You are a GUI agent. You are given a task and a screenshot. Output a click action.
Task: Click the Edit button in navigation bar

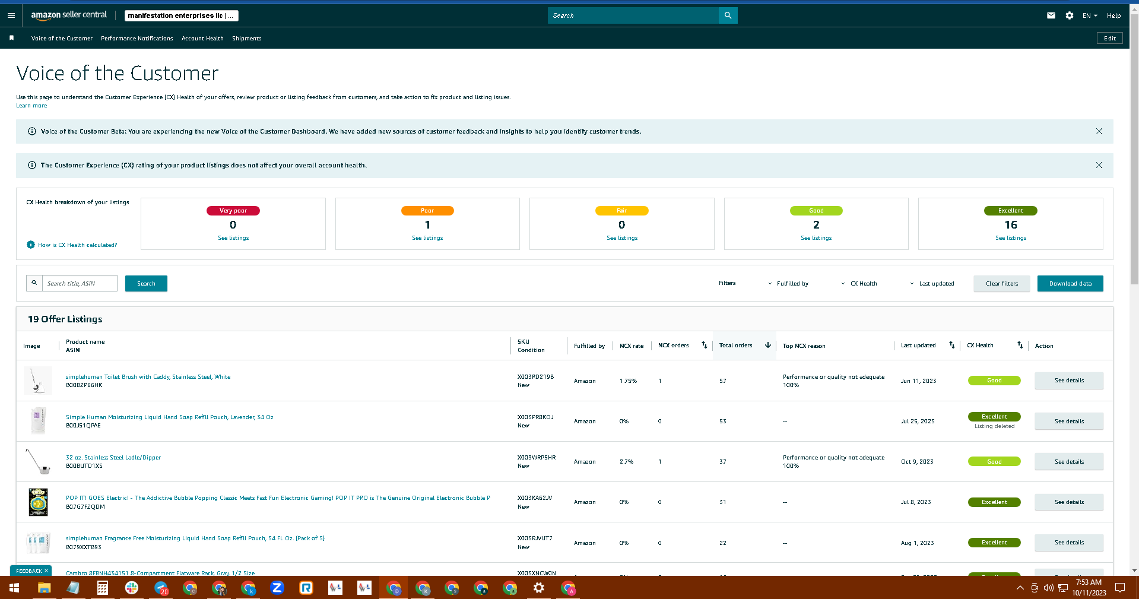[x=1110, y=38]
